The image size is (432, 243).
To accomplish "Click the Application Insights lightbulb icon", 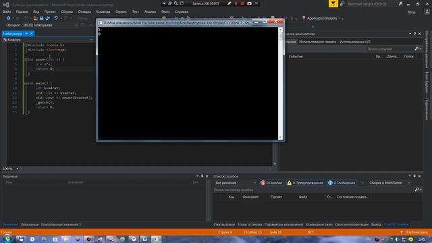I will click(304, 18).
